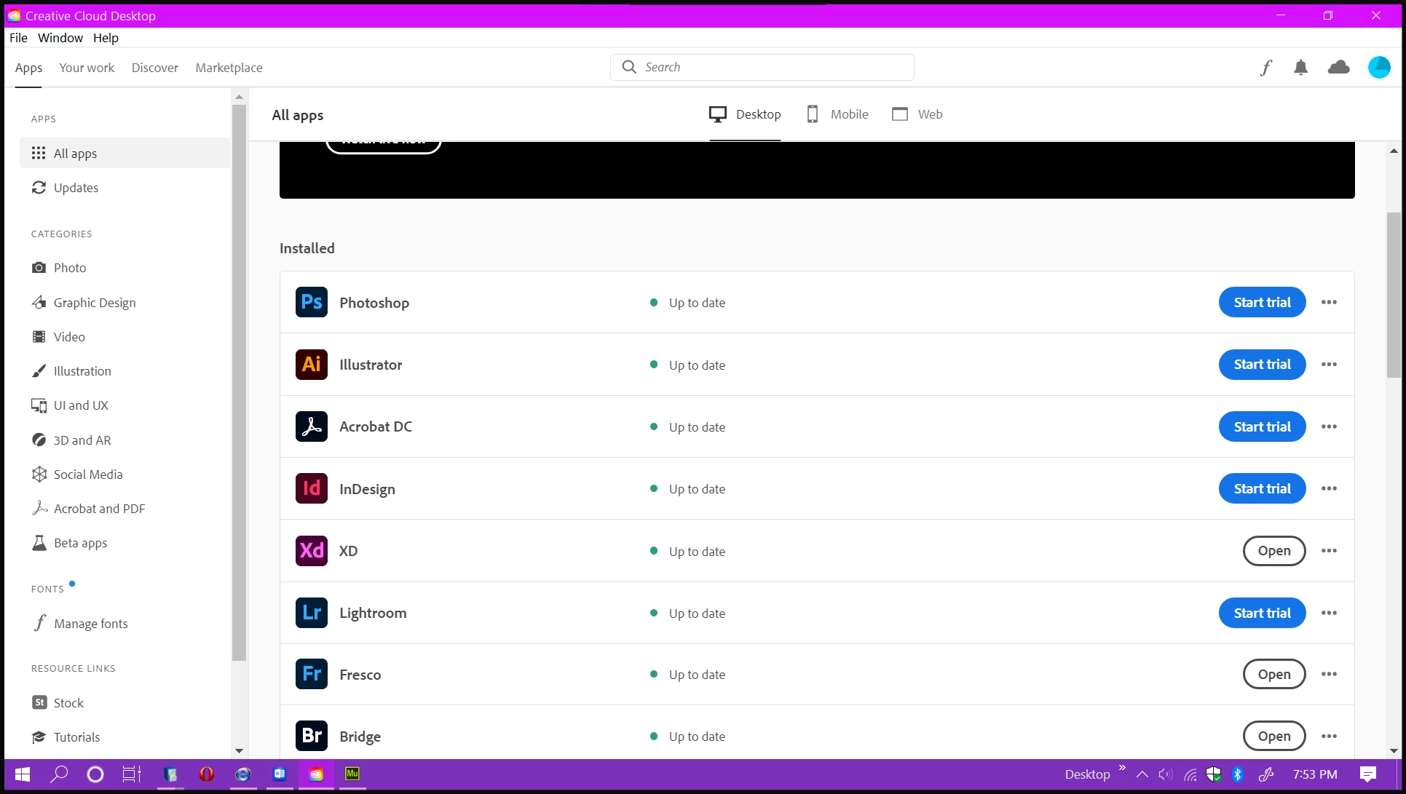Switch to the Web apps tab
The image size is (1406, 794).
(x=917, y=114)
